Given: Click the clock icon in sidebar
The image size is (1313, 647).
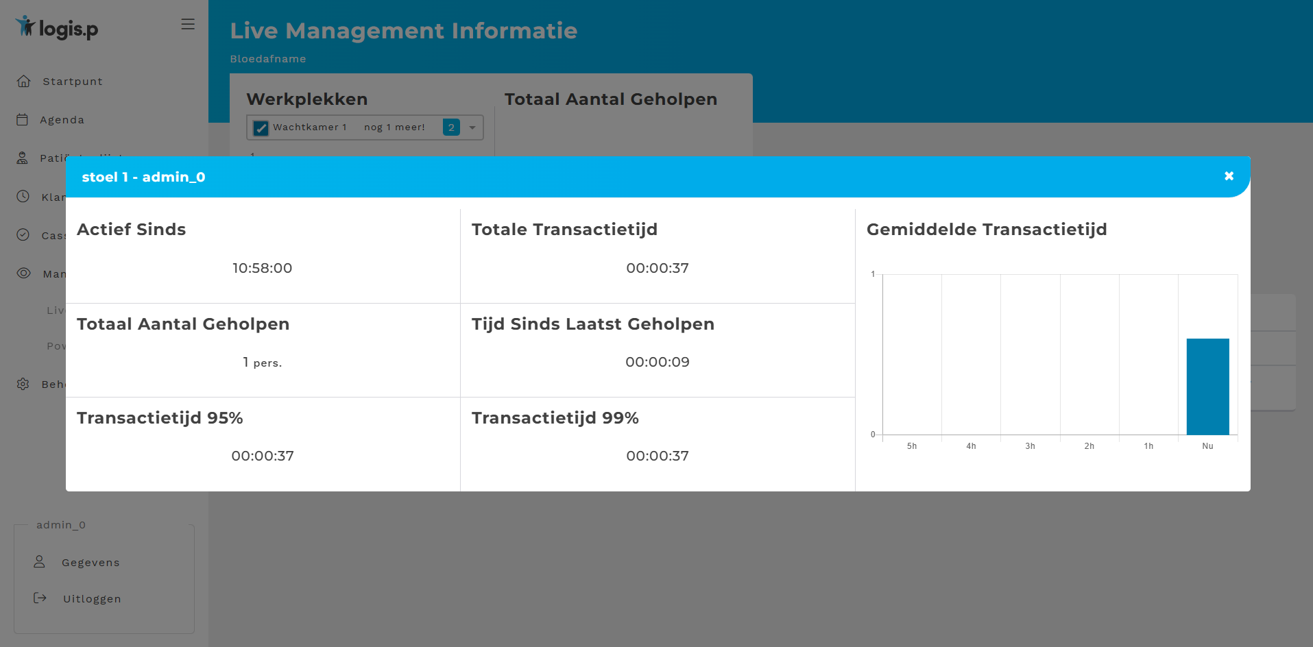Looking at the screenshot, I should [23, 197].
